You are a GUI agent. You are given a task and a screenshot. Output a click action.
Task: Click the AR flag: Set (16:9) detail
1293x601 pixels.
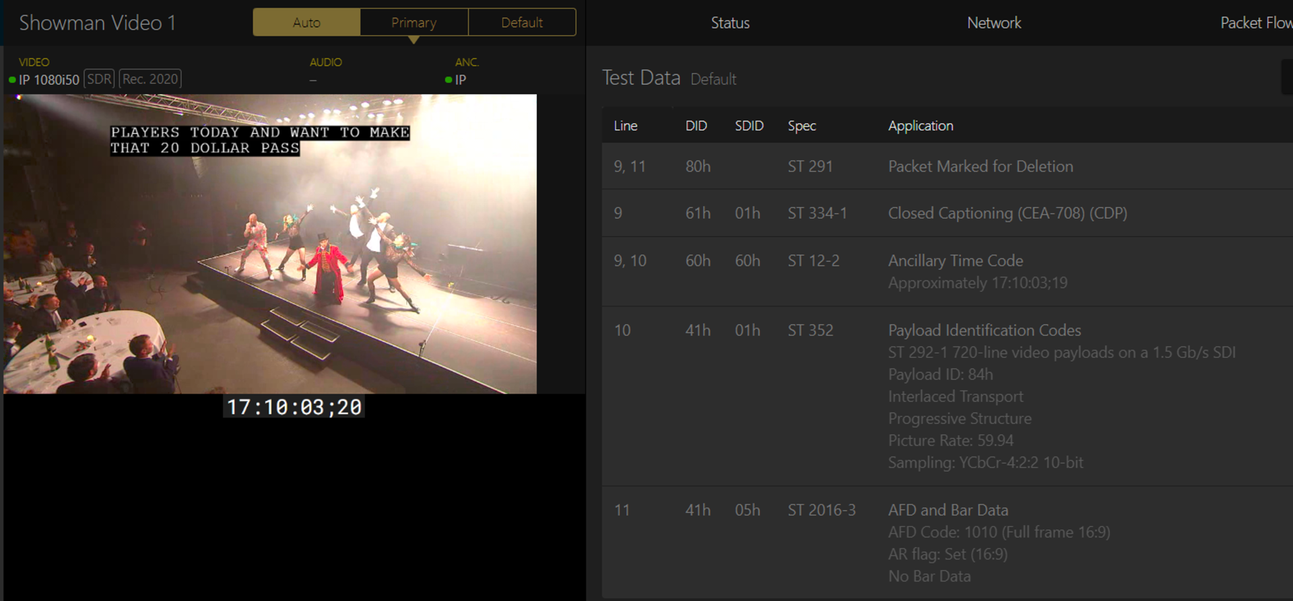[948, 555]
